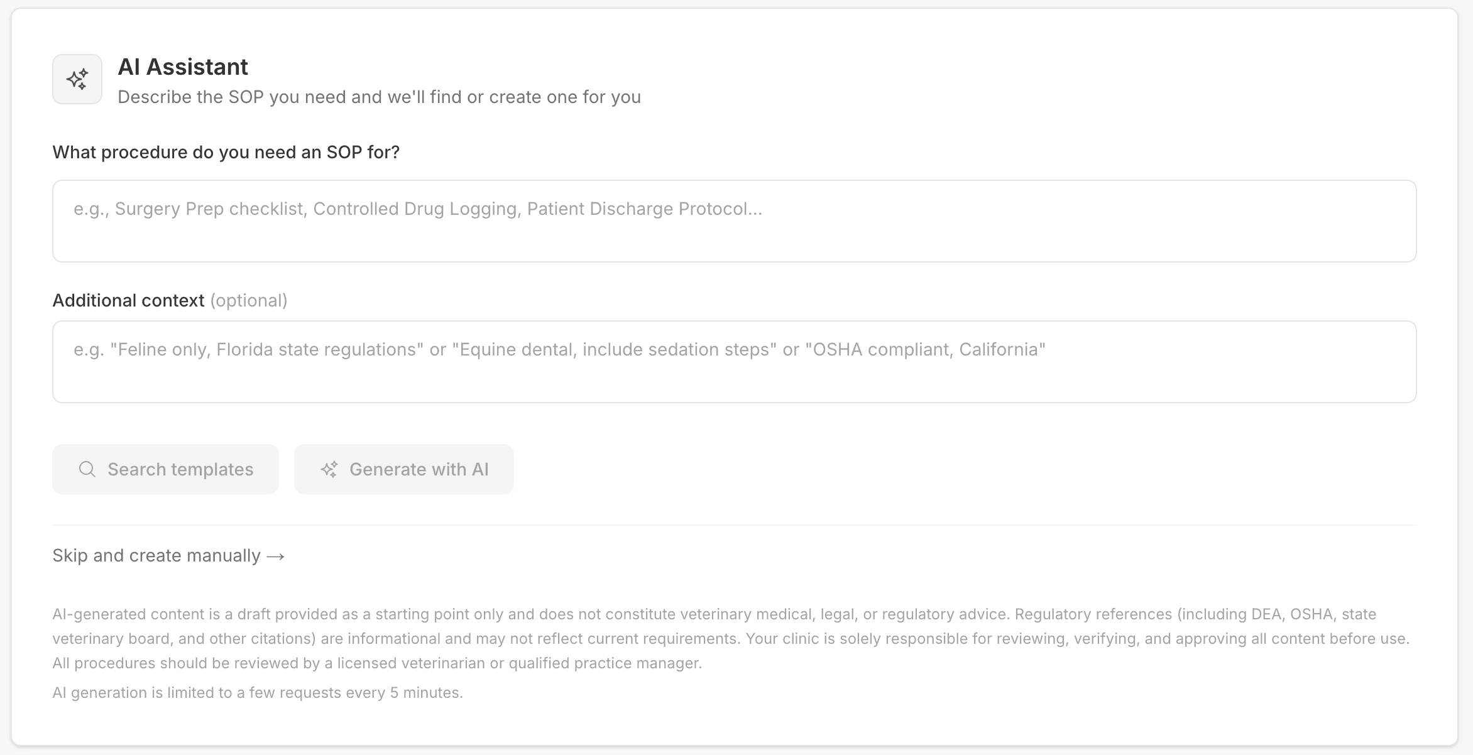
Task: Click the AI Assistant sparkle icon tile
Action: (77, 79)
